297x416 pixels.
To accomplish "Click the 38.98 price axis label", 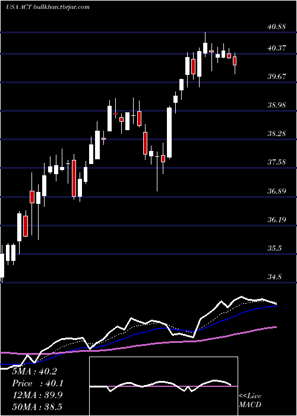I will click(277, 105).
